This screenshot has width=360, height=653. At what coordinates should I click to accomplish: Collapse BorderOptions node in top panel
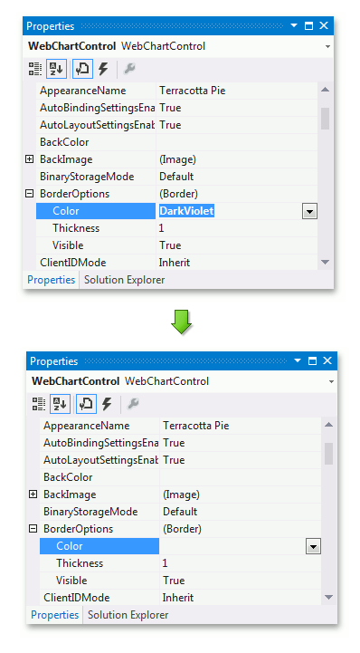point(30,193)
